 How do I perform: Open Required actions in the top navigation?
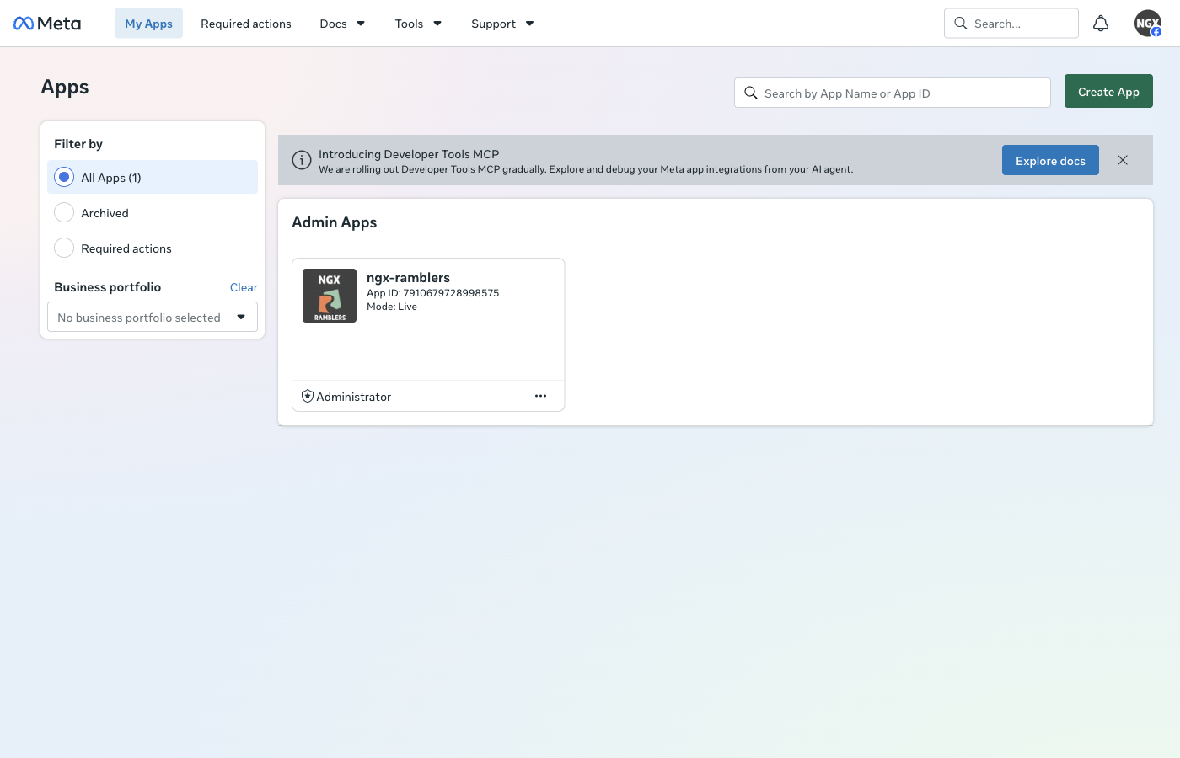(246, 24)
